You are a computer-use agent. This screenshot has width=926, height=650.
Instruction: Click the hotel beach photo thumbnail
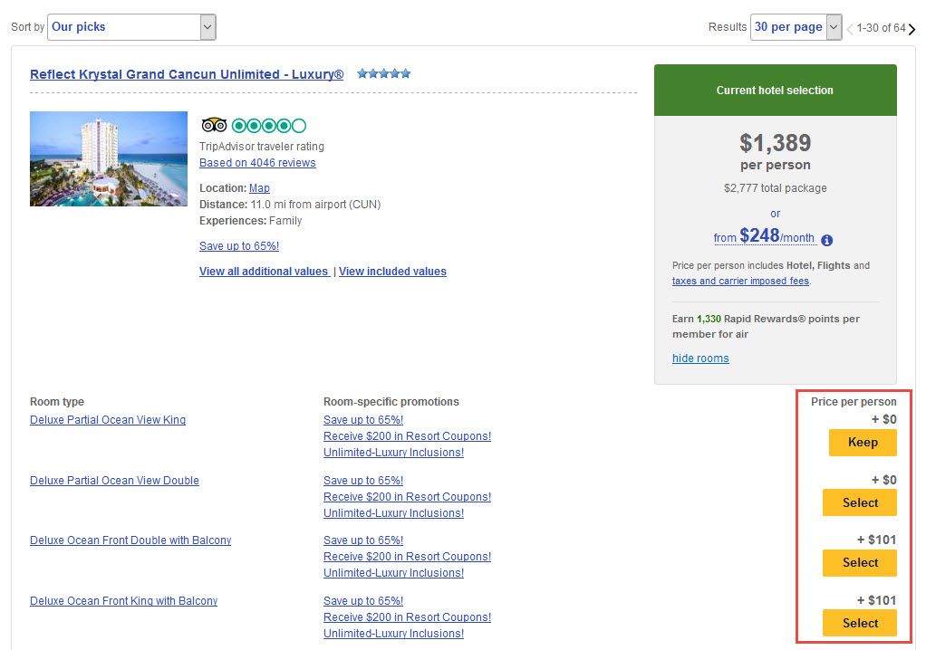coord(109,158)
